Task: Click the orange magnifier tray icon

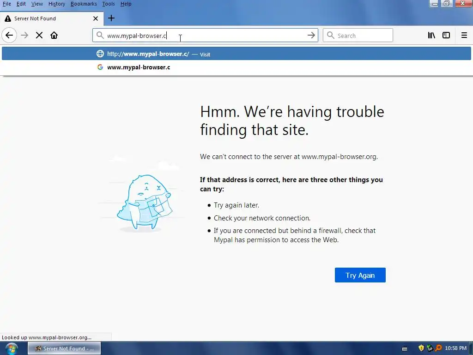Action: (x=438, y=348)
